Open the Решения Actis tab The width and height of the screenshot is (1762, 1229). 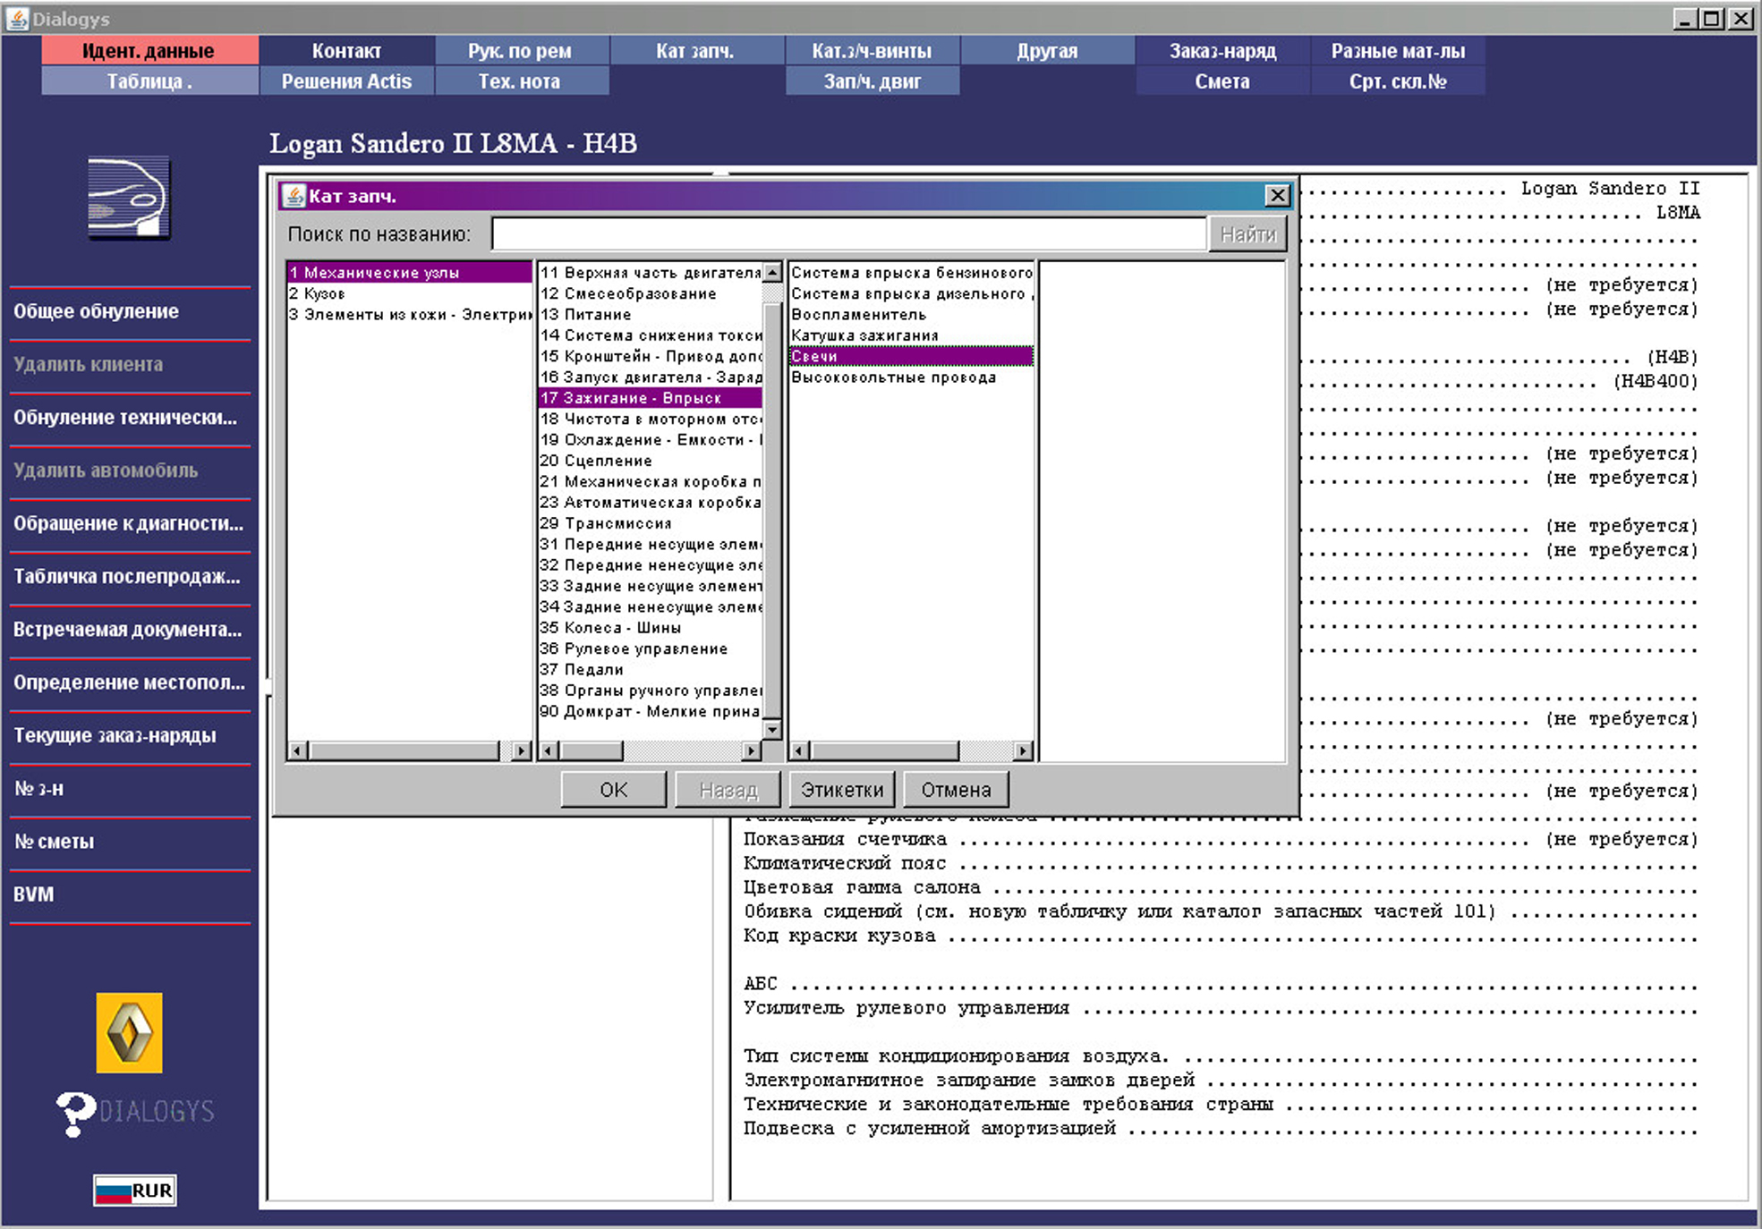click(346, 81)
